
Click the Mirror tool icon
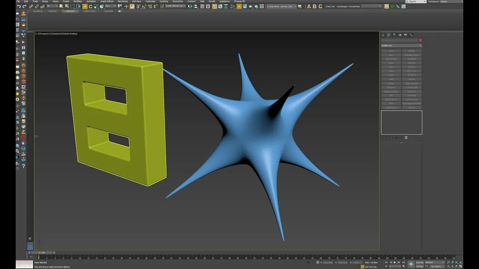coord(190,6)
